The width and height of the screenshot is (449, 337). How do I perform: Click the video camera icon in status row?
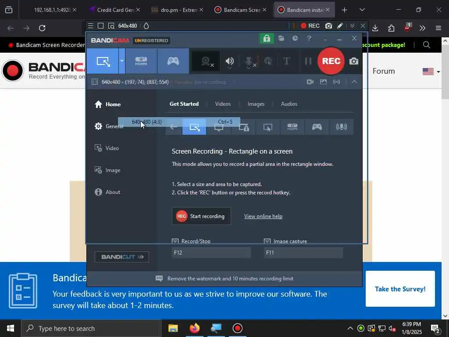point(310,82)
